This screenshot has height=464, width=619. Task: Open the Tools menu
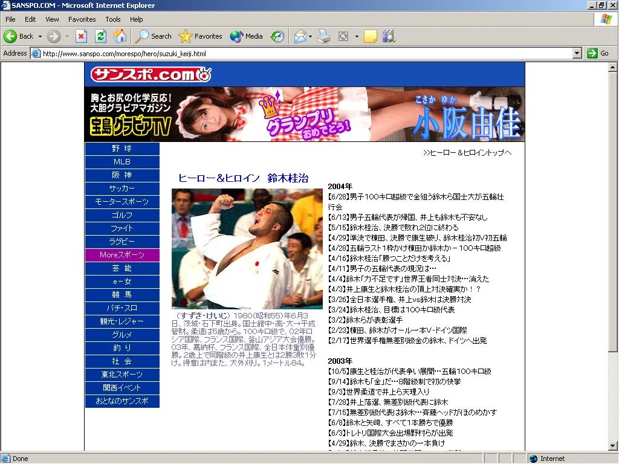pyautogui.click(x=113, y=19)
